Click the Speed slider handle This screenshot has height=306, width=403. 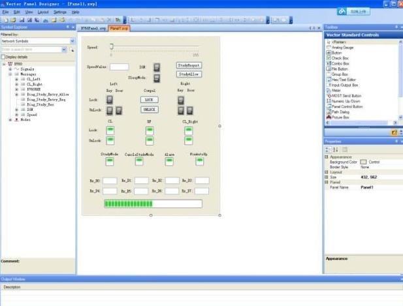click(x=112, y=47)
